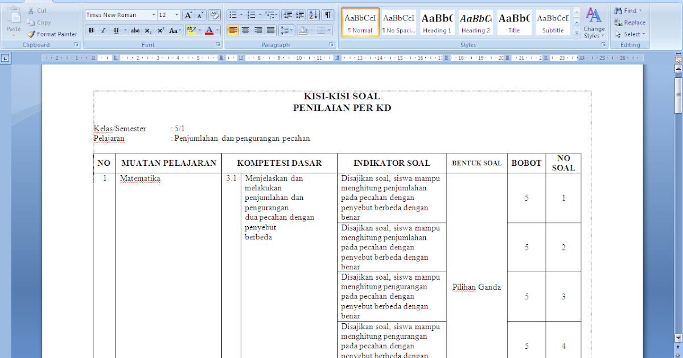Click the 'Matematika' cell text
The width and height of the screenshot is (683, 358).
140,178
